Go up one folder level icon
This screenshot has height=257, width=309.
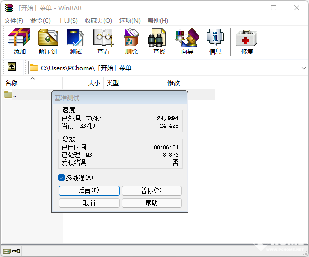[x=12, y=67]
